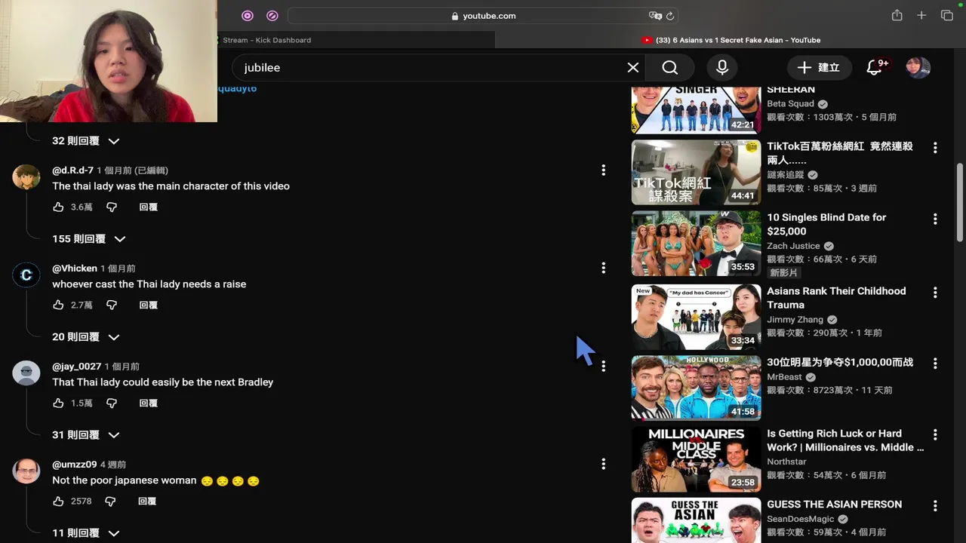
Task: Like the comment by @Vhicken
Action: click(58, 305)
